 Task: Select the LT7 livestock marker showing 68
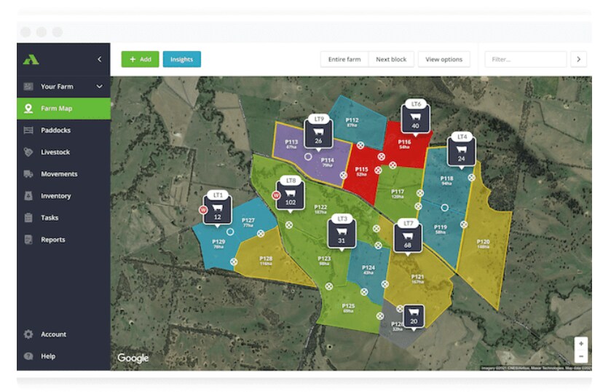click(408, 237)
